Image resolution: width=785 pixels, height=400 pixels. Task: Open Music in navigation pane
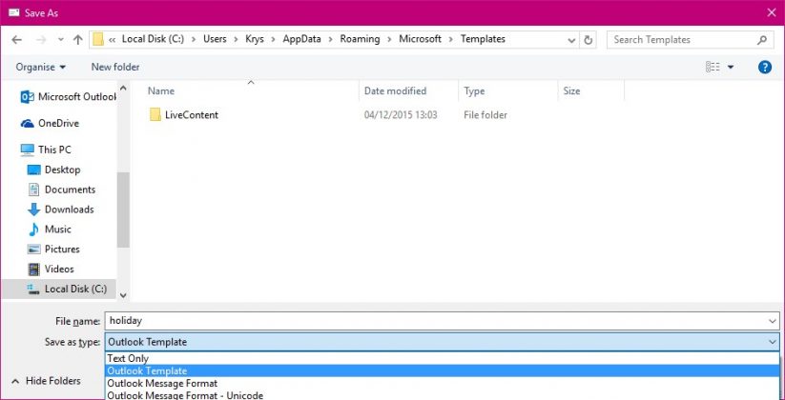point(50,229)
